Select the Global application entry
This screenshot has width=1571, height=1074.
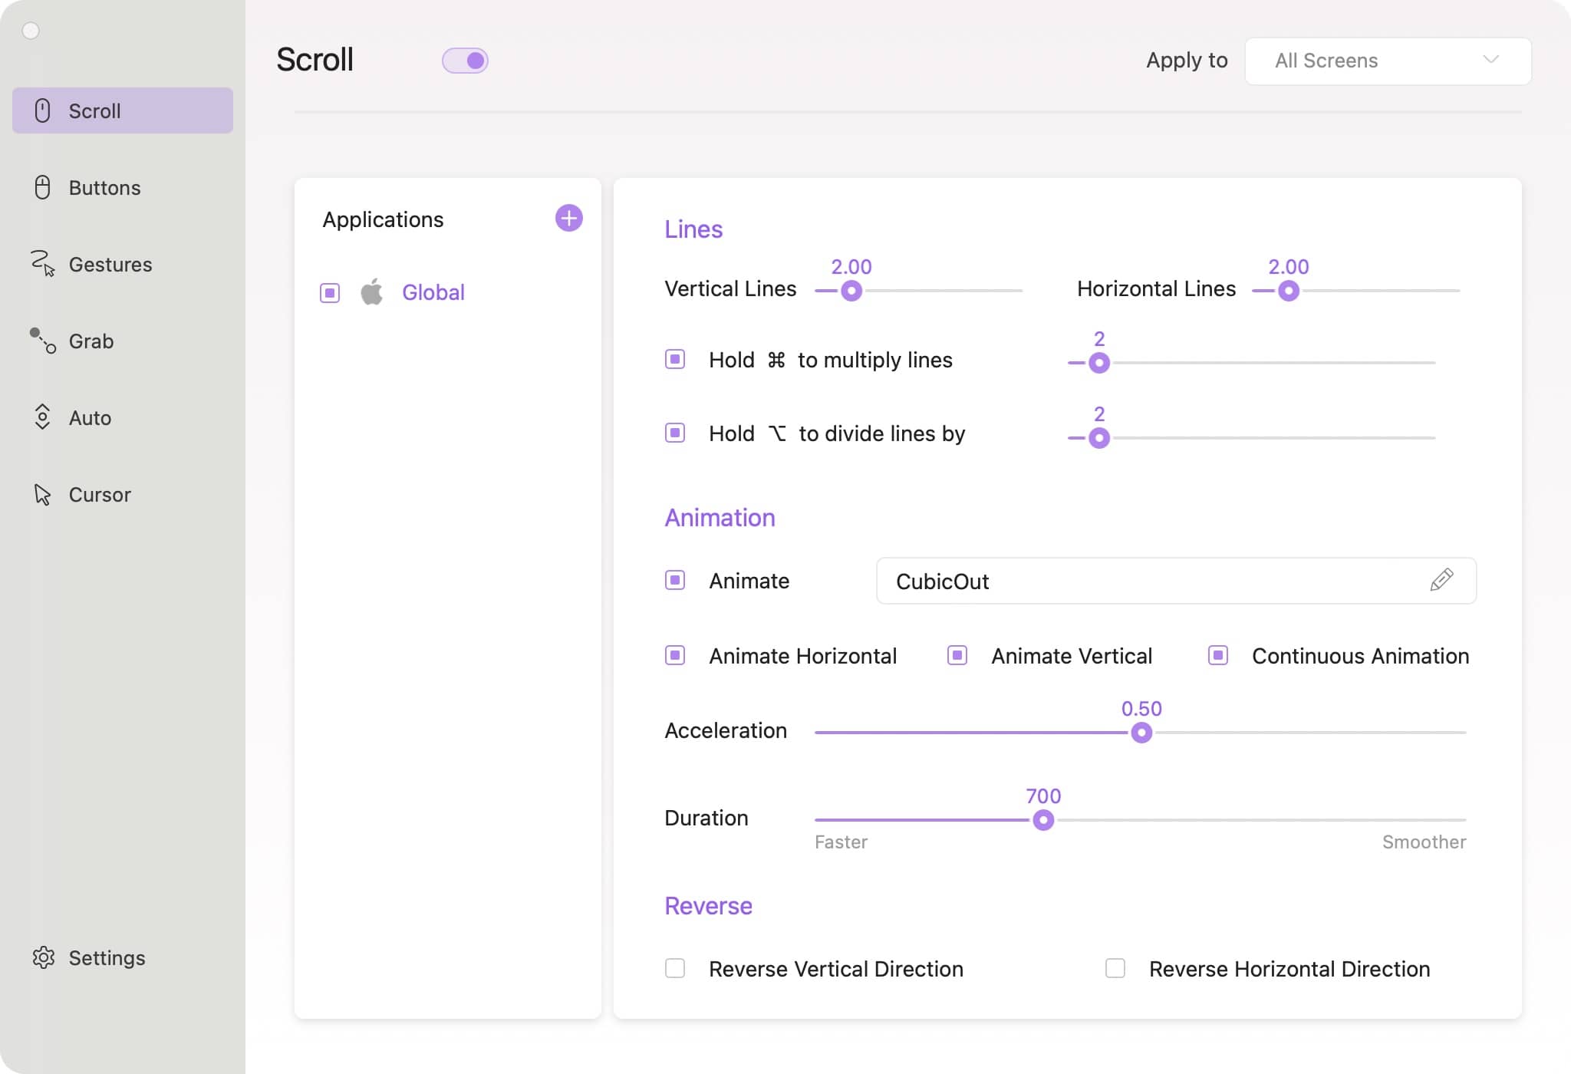(433, 292)
